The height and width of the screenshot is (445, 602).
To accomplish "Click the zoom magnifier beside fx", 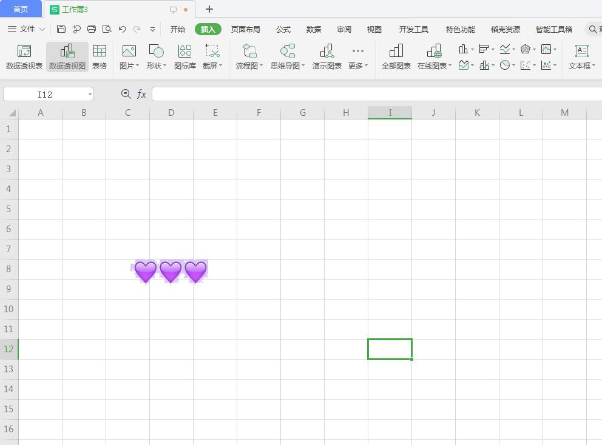I will [126, 94].
